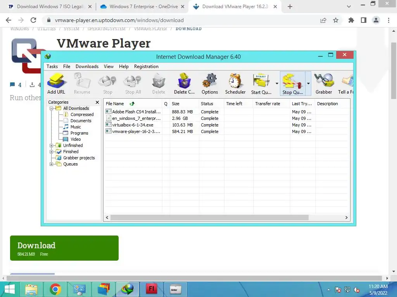
Task: Click the IDM list scroll right arrow
Action: coord(346,217)
